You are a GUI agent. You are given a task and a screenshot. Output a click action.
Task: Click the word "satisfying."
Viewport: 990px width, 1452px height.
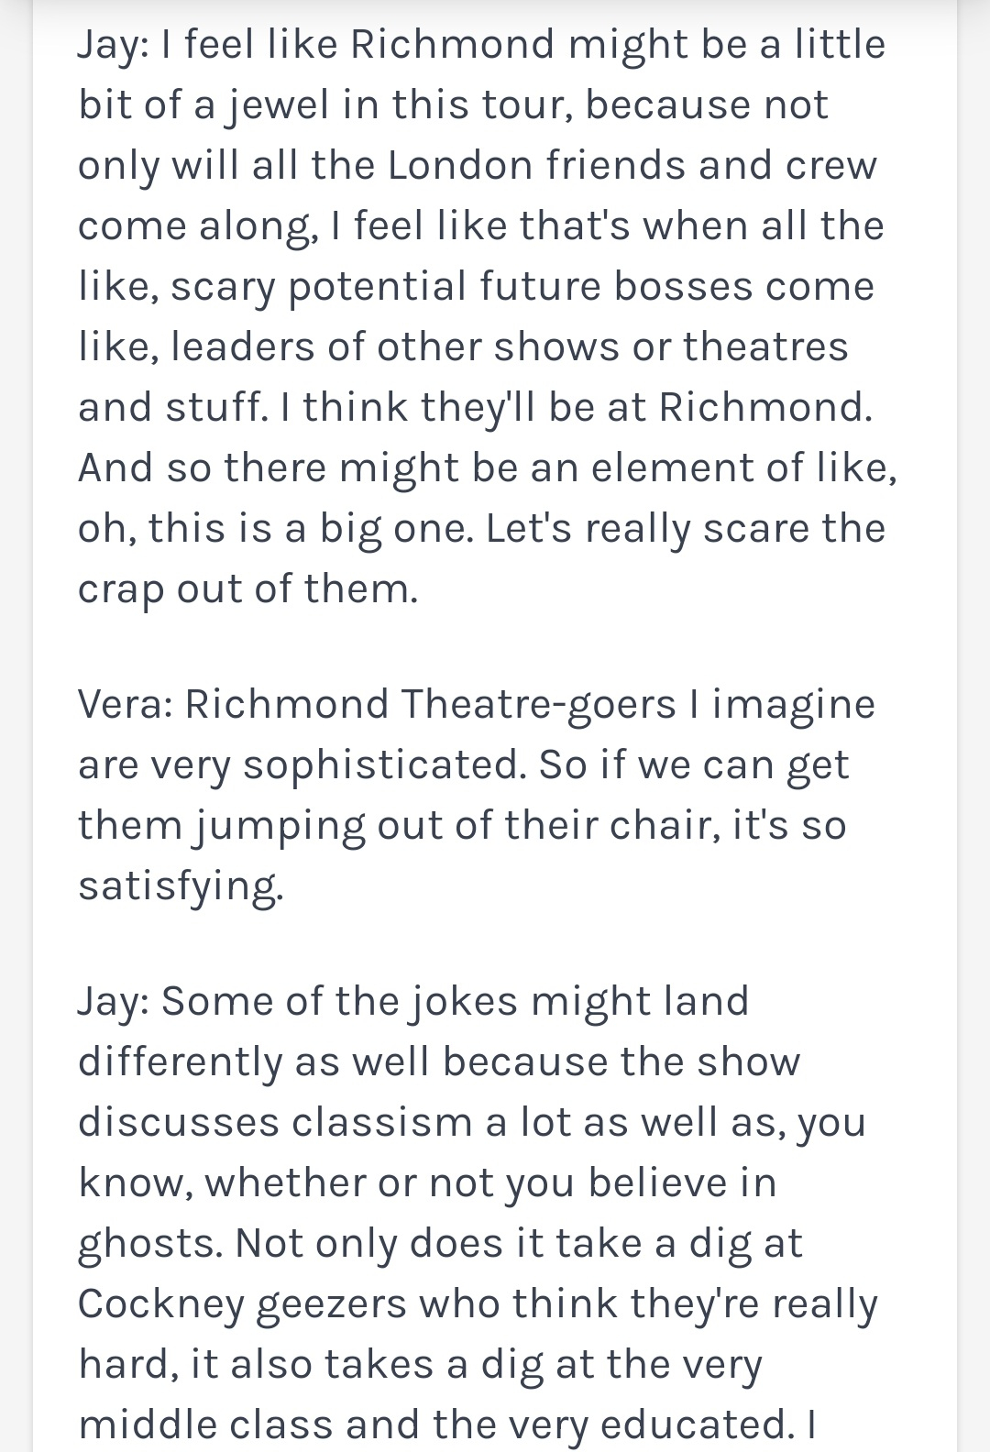[x=181, y=887]
